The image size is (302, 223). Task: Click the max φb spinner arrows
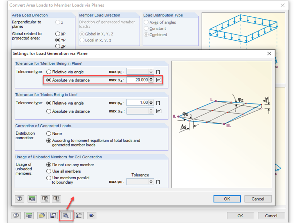click(151, 181)
